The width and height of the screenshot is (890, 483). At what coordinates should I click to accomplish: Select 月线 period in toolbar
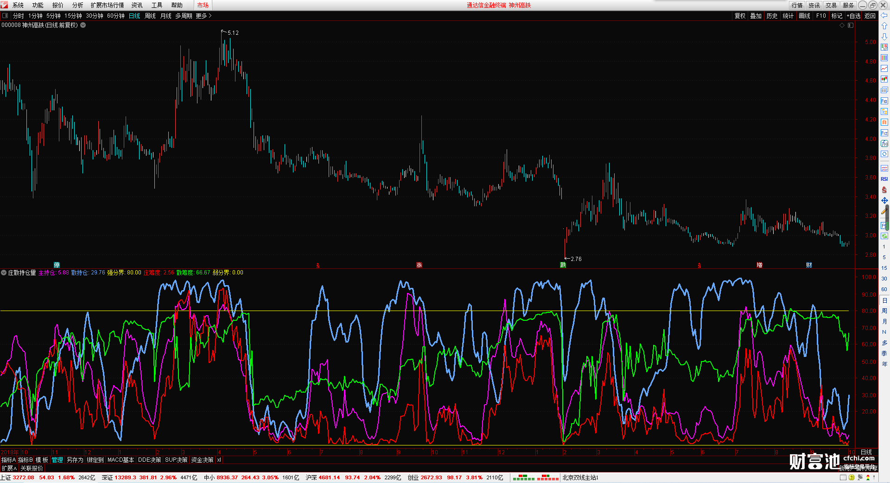(166, 16)
